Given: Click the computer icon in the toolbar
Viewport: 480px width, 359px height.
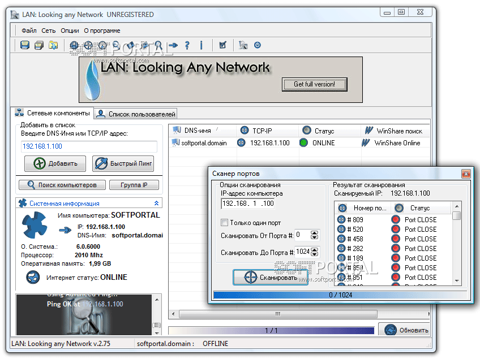Looking at the screenshot, I should point(243,45).
